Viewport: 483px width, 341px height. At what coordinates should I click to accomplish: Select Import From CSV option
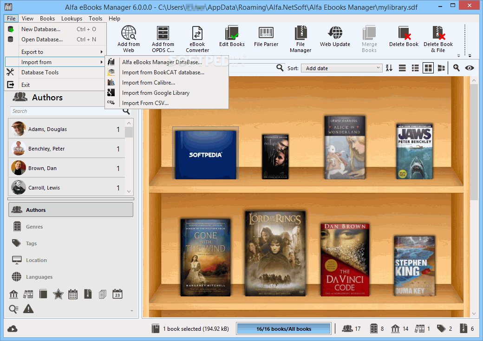(x=167, y=103)
